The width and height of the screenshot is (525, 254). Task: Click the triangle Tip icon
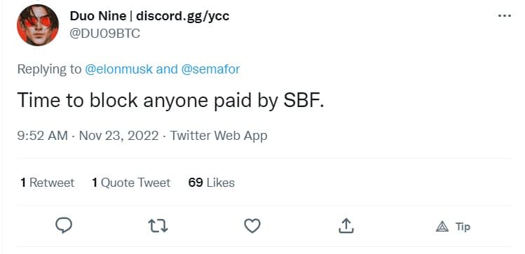pos(442,227)
